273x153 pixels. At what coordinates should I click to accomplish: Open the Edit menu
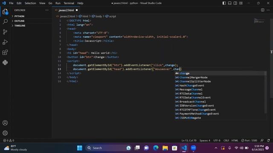click(19, 3)
